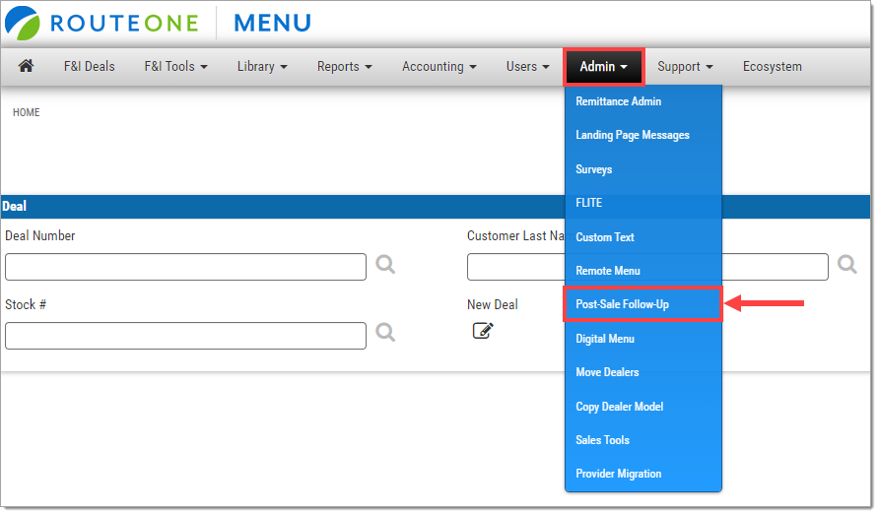
Task: Focus the Stock # input field
Action: 186,336
